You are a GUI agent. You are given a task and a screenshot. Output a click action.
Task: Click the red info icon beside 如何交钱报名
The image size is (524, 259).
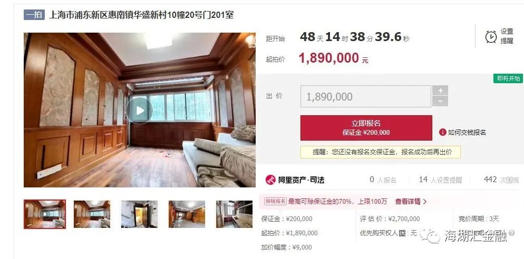click(x=442, y=132)
